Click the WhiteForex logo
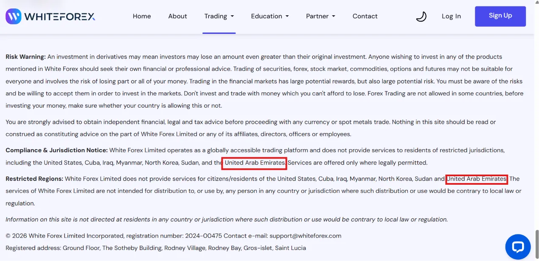539x261 pixels. click(x=51, y=17)
